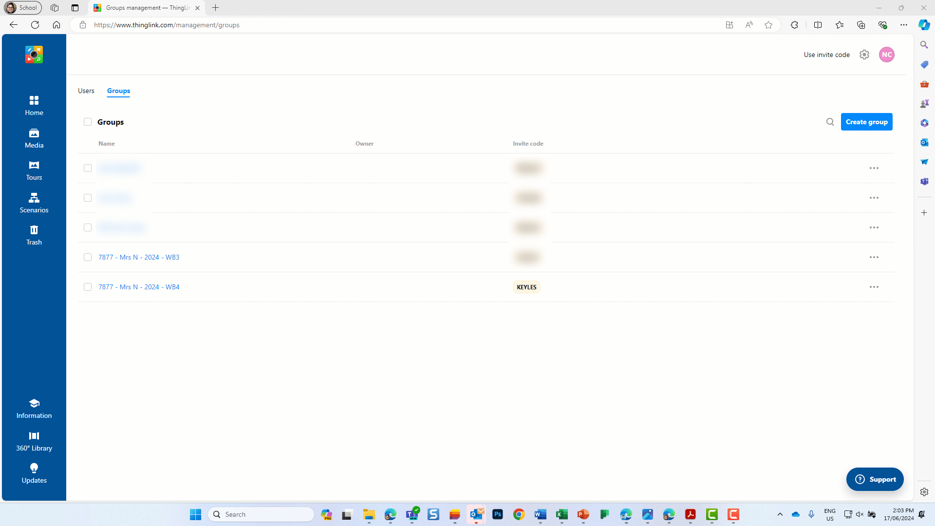Click the ThingLink logo

[34, 55]
